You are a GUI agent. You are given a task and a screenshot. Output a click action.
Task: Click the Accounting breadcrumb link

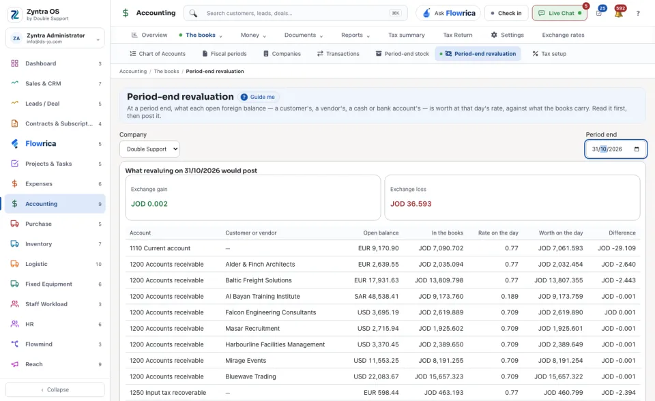click(133, 72)
